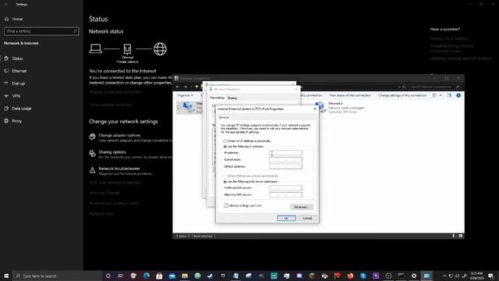Open Change adapter options in Settings
This screenshot has width=499, height=281.
tap(119, 135)
